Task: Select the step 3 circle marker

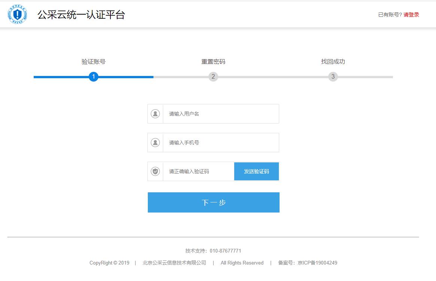Action: tap(333, 77)
